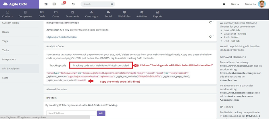Open the .NET - GitHub link
The width and height of the screenshot is (269, 119).
coord(232,41)
